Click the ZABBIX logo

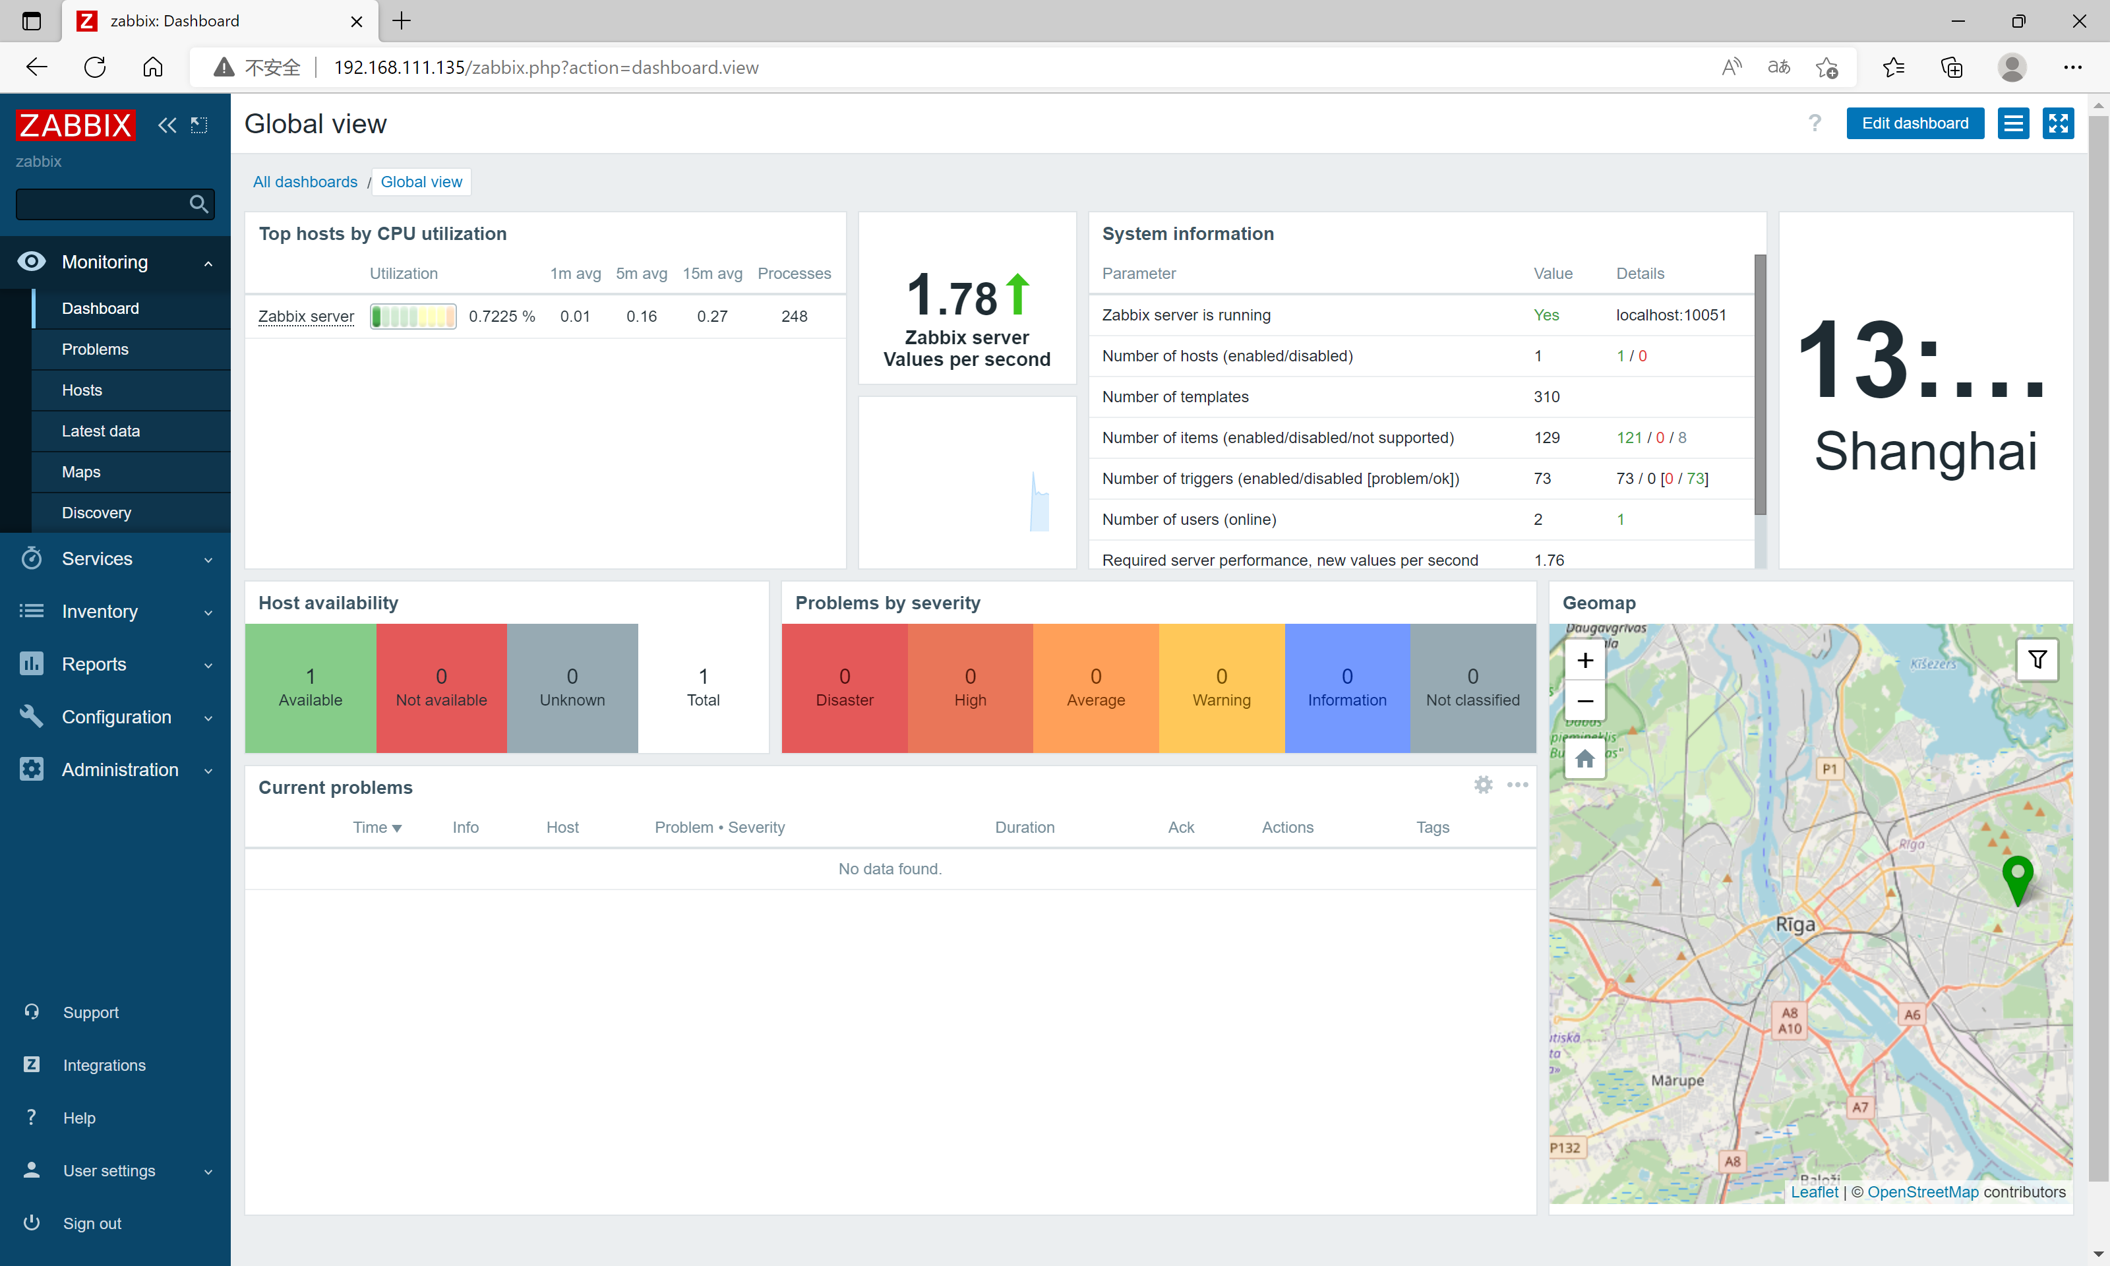75,125
